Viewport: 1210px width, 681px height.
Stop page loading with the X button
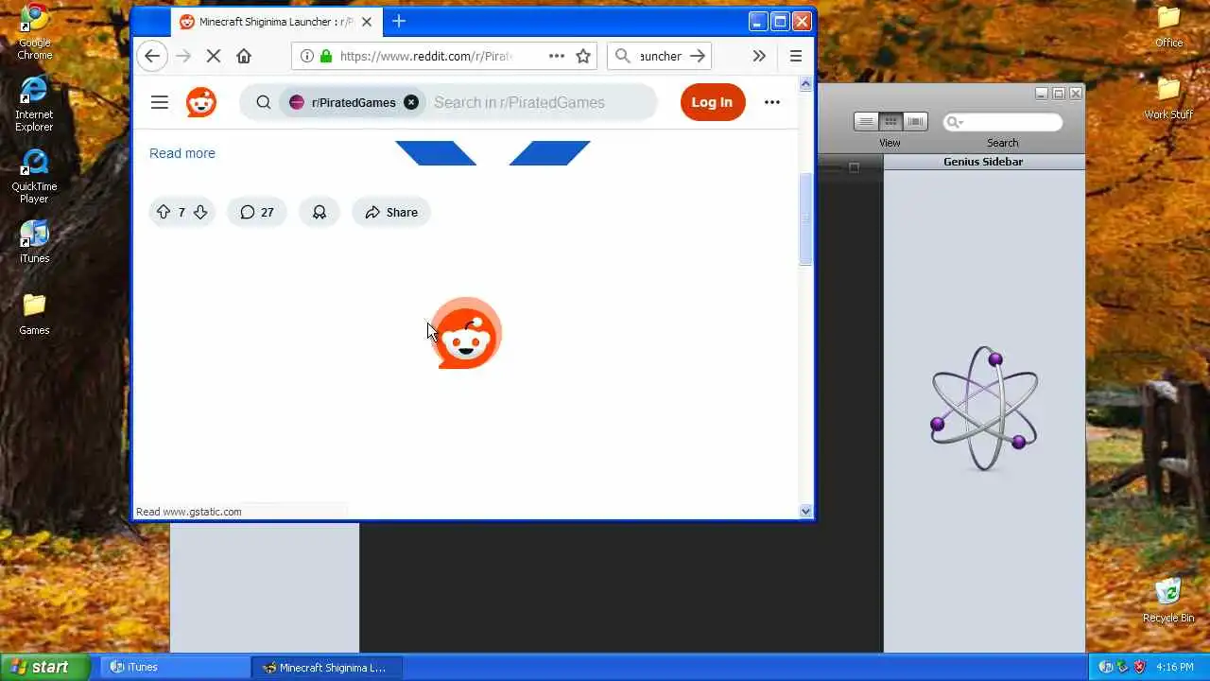(x=214, y=56)
